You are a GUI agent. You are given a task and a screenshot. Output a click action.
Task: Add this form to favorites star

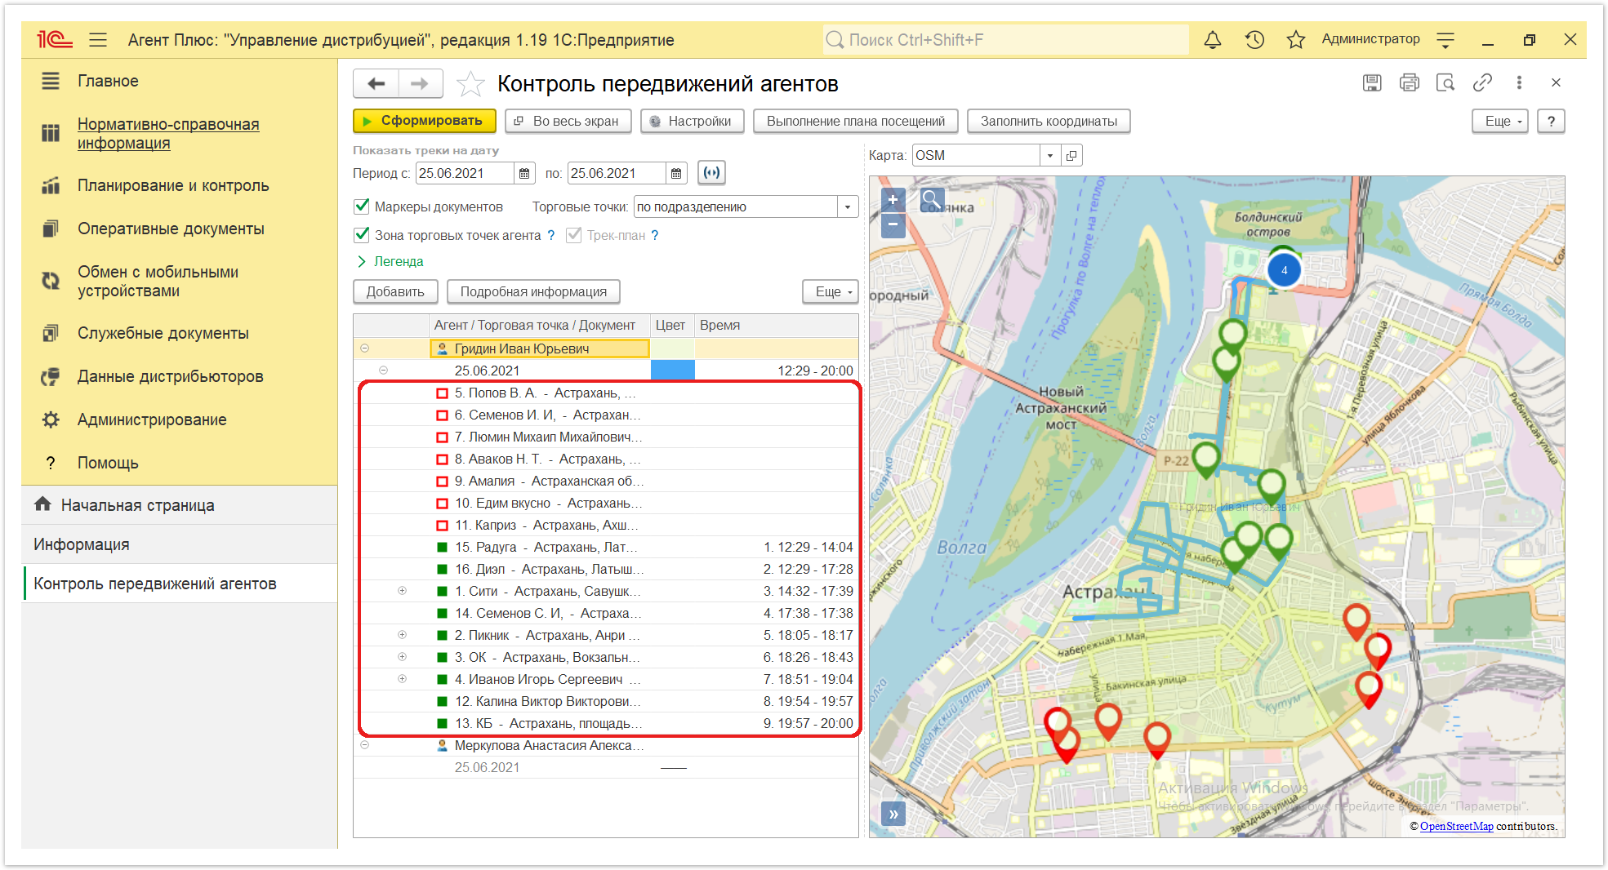pos(470,83)
